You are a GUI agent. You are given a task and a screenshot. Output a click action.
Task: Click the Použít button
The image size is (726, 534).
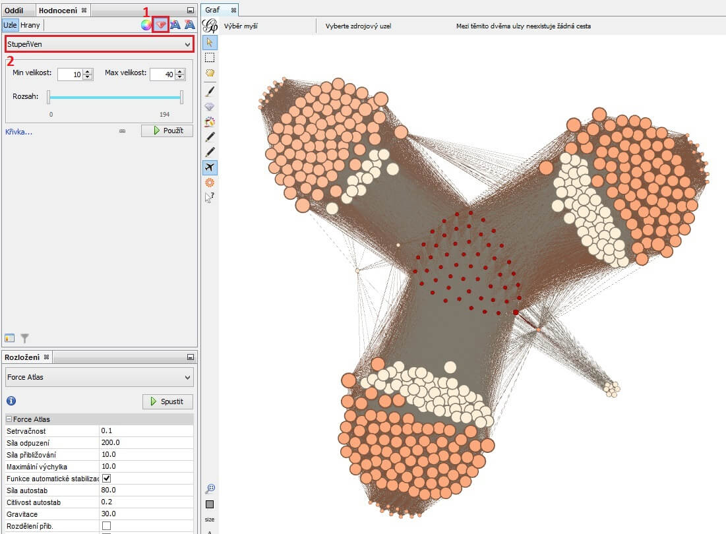click(x=167, y=131)
